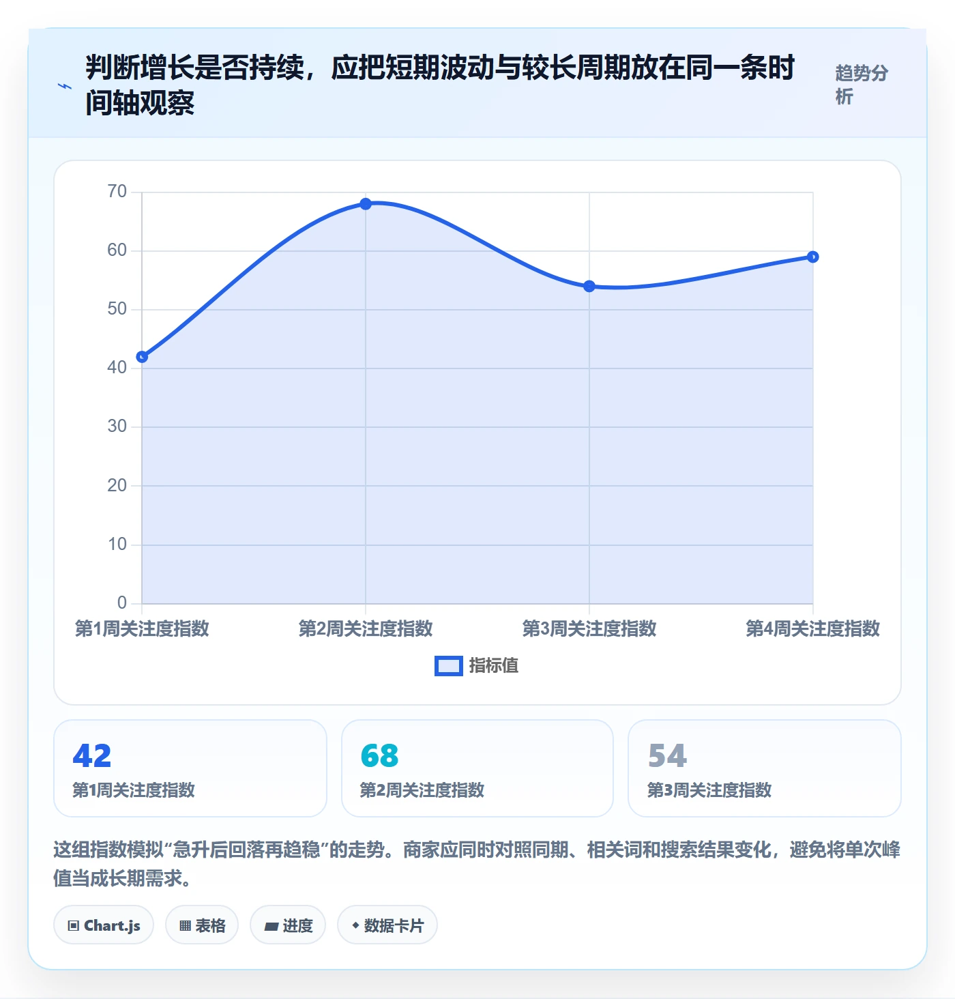The height and width of the screenshot is (999, 955).
Task: Click the lightning bolt icon beside the title
Action: (x=65, y=87)
